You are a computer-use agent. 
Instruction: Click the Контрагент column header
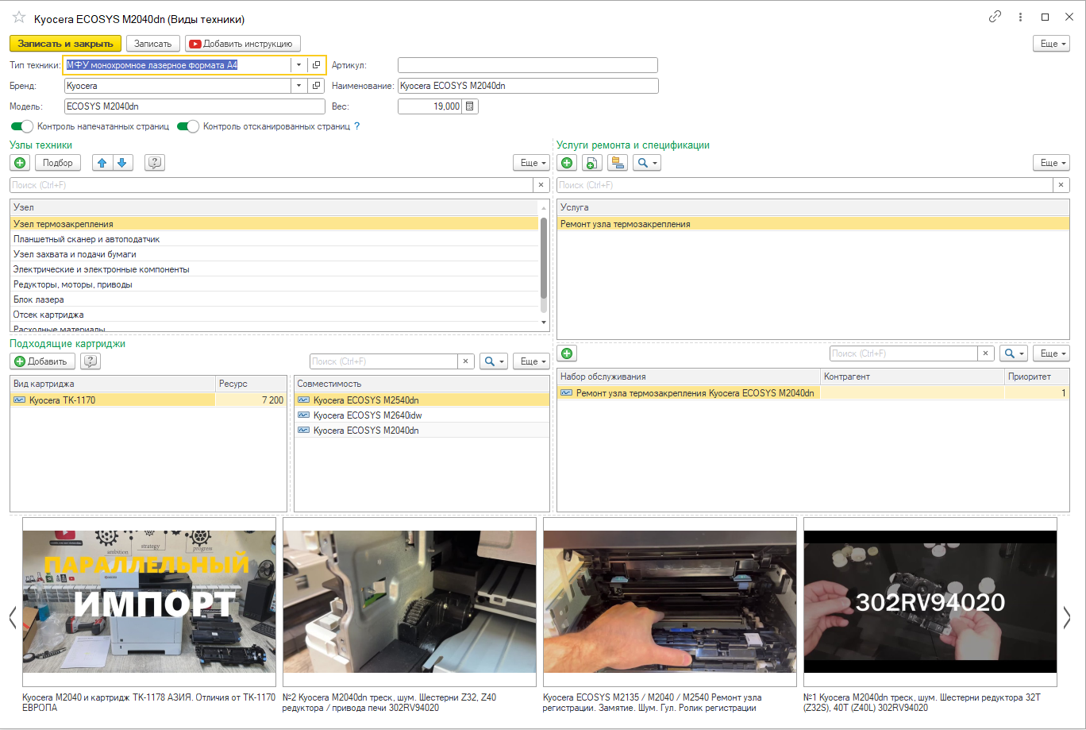pos(913,377)
